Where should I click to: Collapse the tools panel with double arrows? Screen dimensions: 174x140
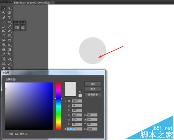tap(9, 2)
